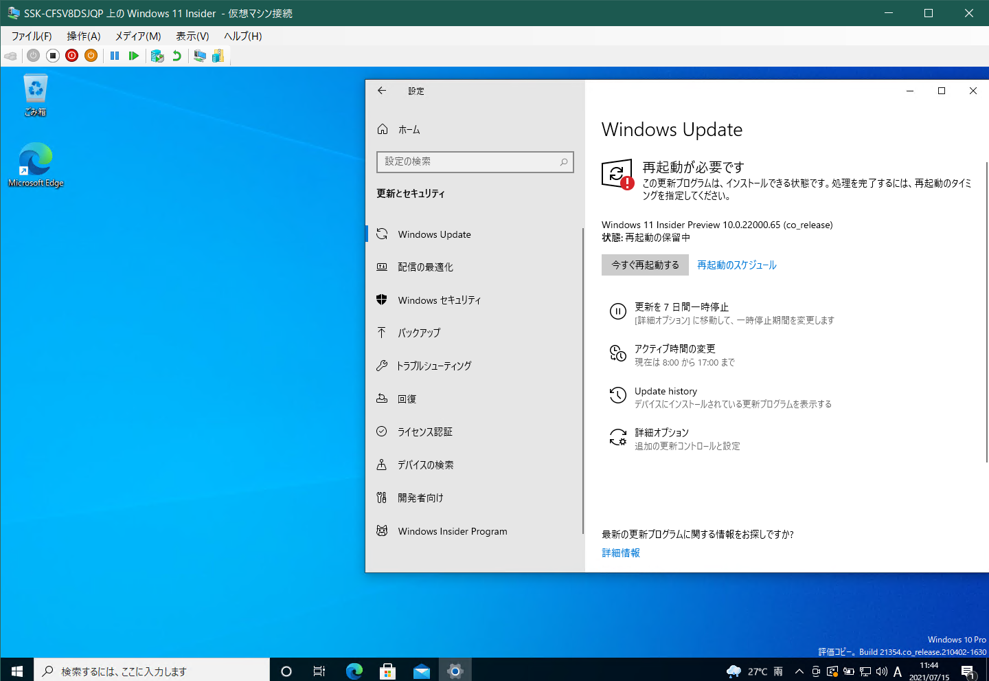The image size is (989, 681).
Task: Open the 表示(V) menu
Action: (192, 36)
